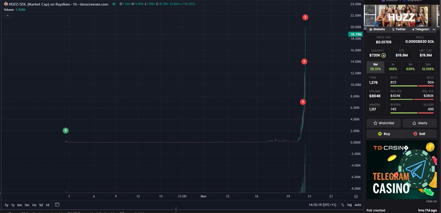The height and width of the screenshot is (213, 441).
Task: Select the 1y time range
Action: [13, 205]
